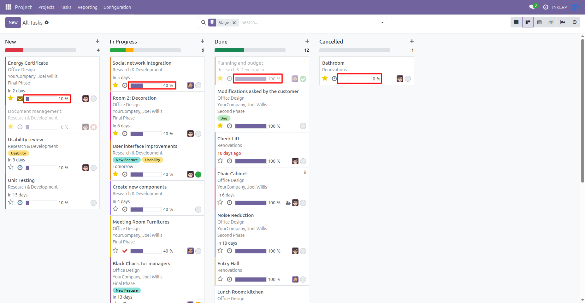Add a task in the Done column

coord(307,41)
